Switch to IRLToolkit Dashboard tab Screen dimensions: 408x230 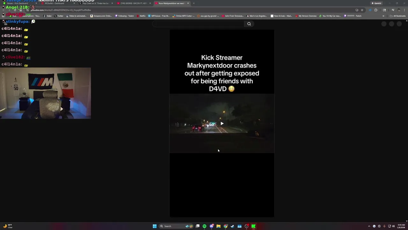57,3
